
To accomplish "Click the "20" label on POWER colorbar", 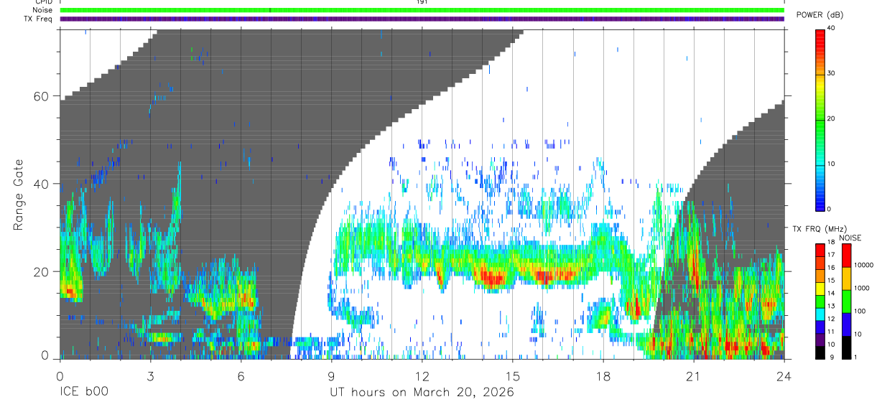I will click(831, 118).
